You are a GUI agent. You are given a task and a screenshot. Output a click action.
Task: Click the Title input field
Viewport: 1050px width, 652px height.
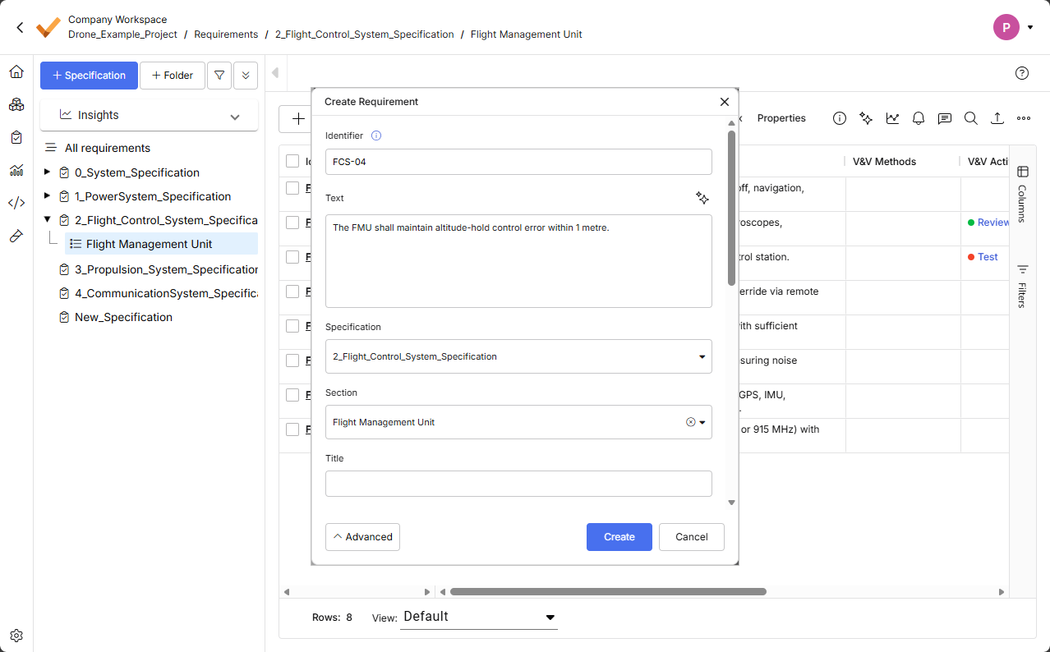pos(518,484)
